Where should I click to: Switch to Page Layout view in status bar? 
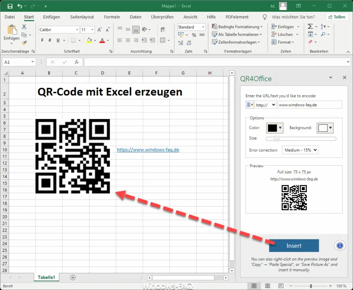(268, 286)
